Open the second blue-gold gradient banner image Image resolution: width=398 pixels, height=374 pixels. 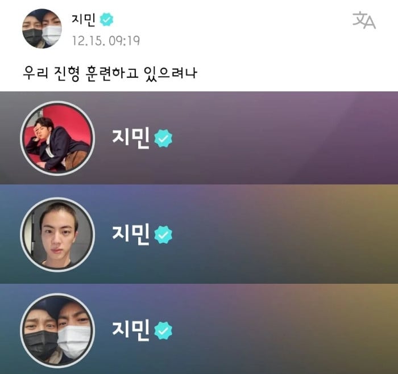199,234
